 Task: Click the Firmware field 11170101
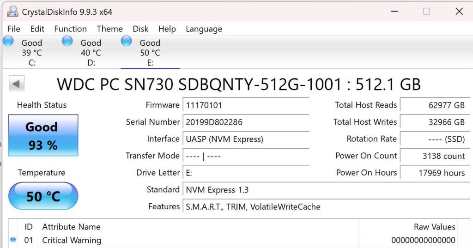[x=246, y=105]
